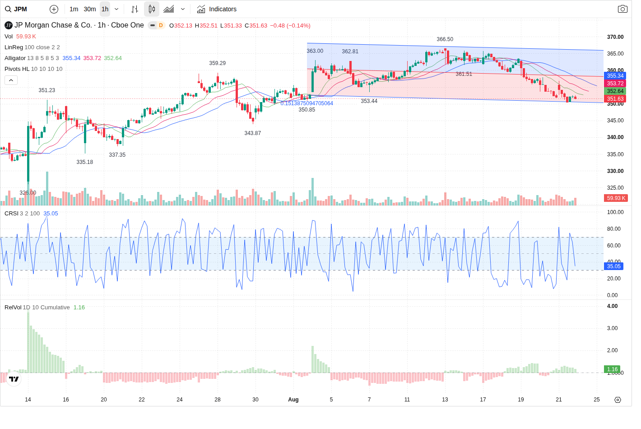Click the 366.50 pivot high label
This screenshot has width=641, height=429.
[445, 39]
